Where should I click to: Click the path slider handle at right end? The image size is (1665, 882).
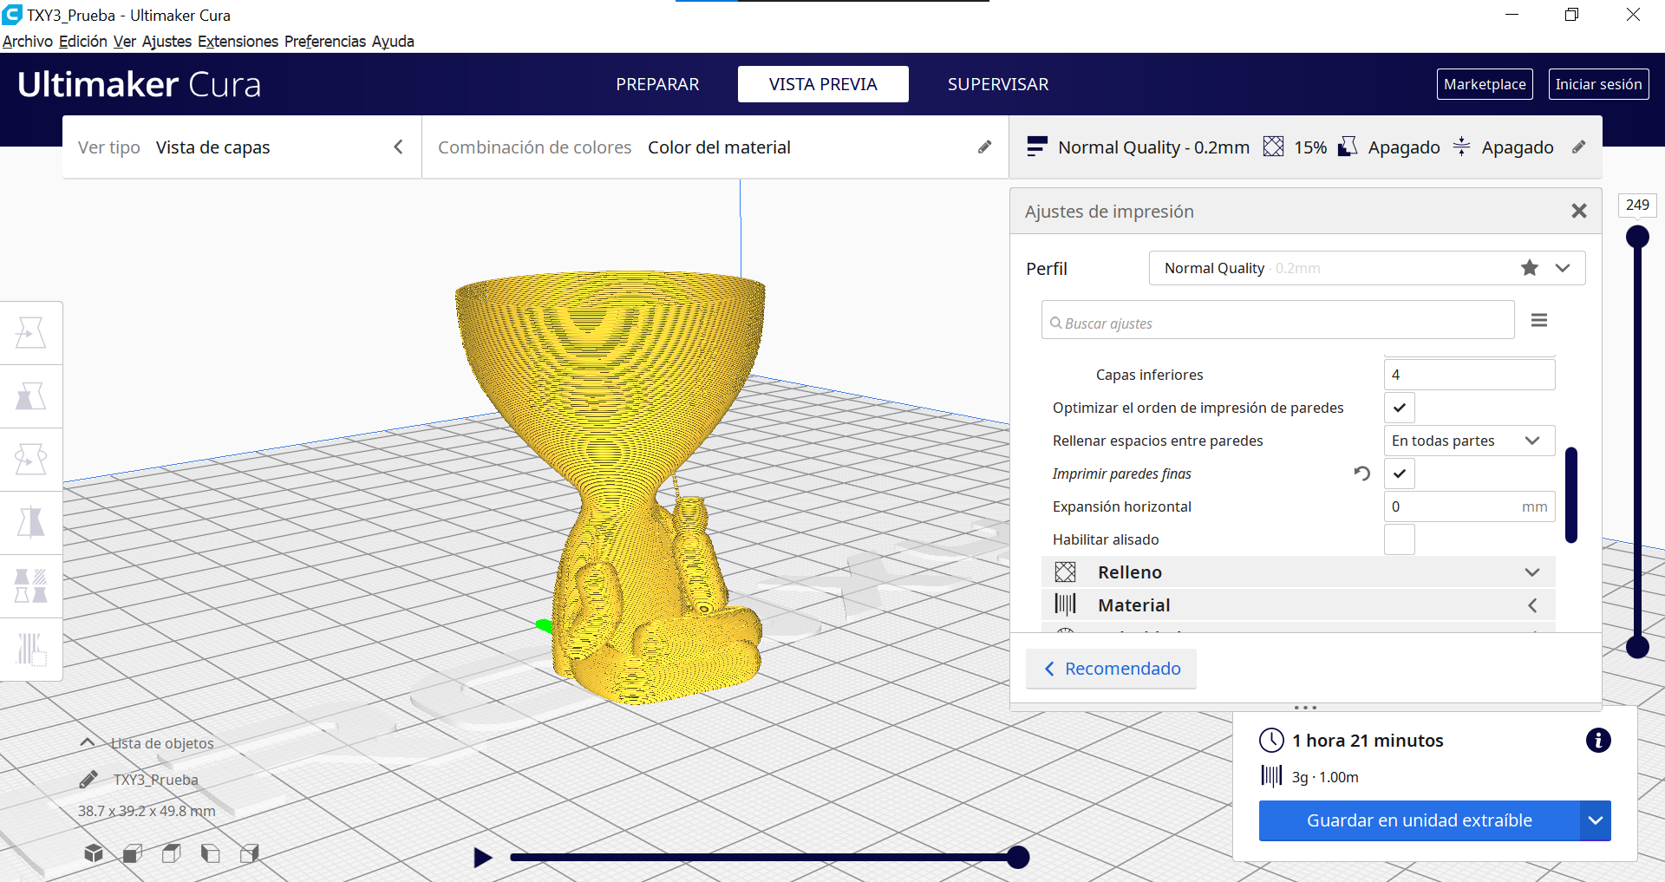click(x=1018, y=858)
